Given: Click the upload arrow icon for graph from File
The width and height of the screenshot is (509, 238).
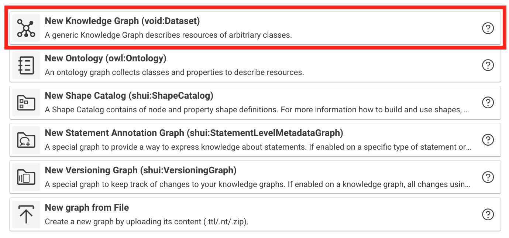Looking at the screenshot, I should [26, 215].
